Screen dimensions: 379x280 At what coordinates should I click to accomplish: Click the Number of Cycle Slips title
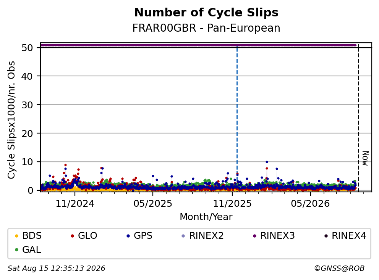click(x=206, y=13)
